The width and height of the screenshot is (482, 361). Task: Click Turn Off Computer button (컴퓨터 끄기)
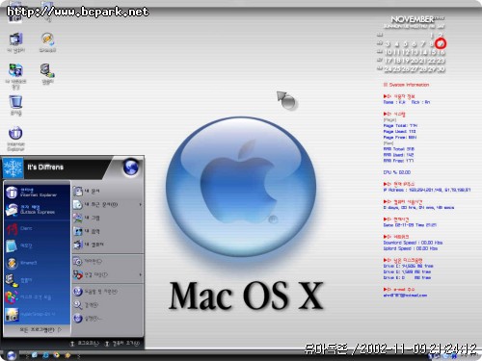[122, 344]
